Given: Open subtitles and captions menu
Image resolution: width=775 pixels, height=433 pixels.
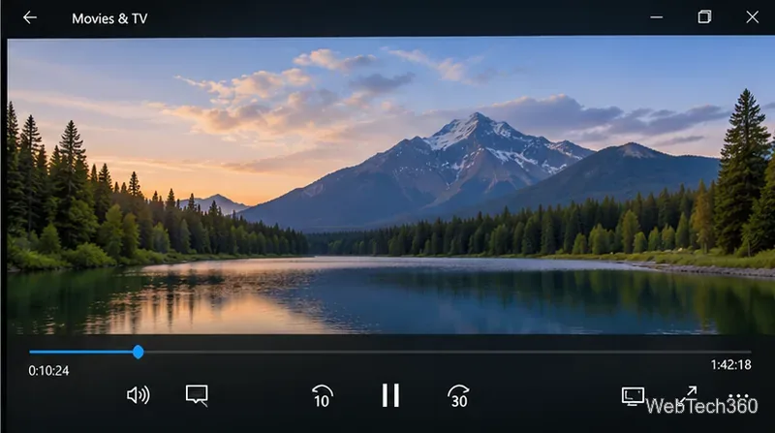Looking at the screenshot, I should (x=197, y=395).
